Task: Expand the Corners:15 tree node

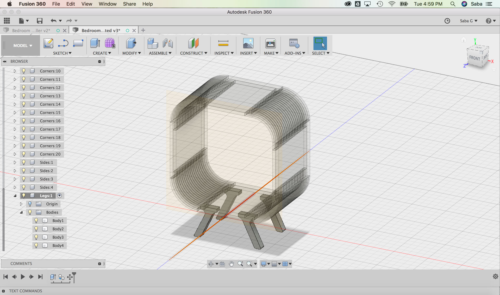Action: tap(15, 112)
